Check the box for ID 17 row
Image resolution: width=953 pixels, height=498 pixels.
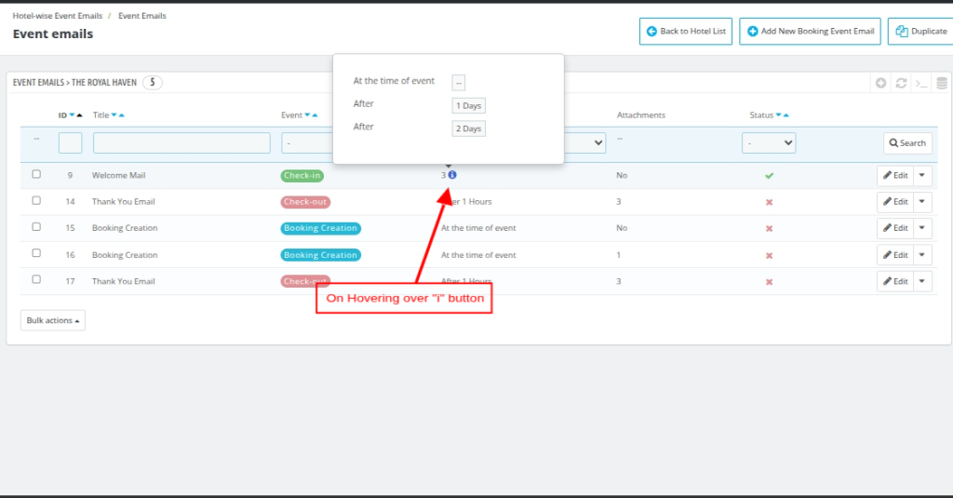click(36, 280)
